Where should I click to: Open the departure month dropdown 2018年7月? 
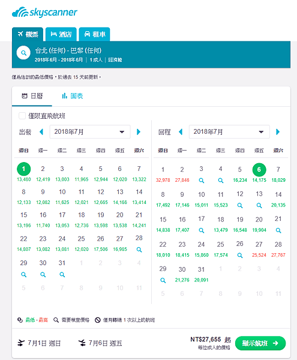90,132
